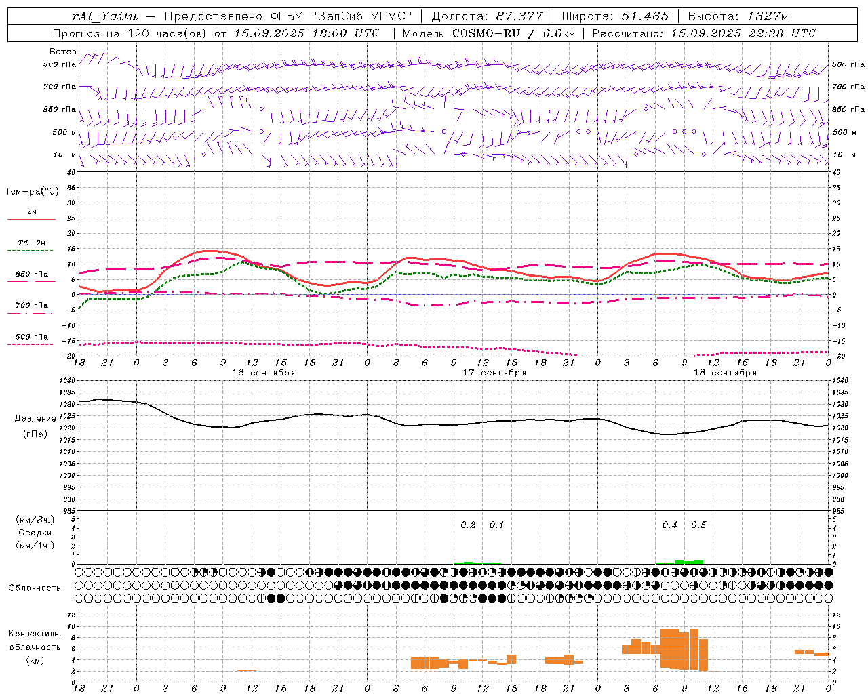Click the Высота: 1327м value

tap(738, 16)
